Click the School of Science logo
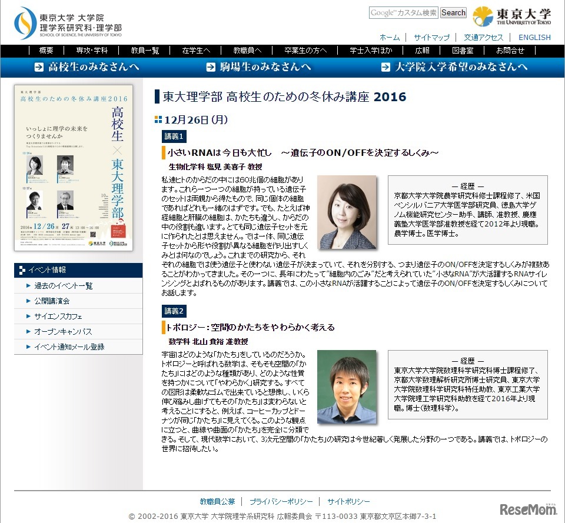 pyautogui.click(x=68, y=23)
